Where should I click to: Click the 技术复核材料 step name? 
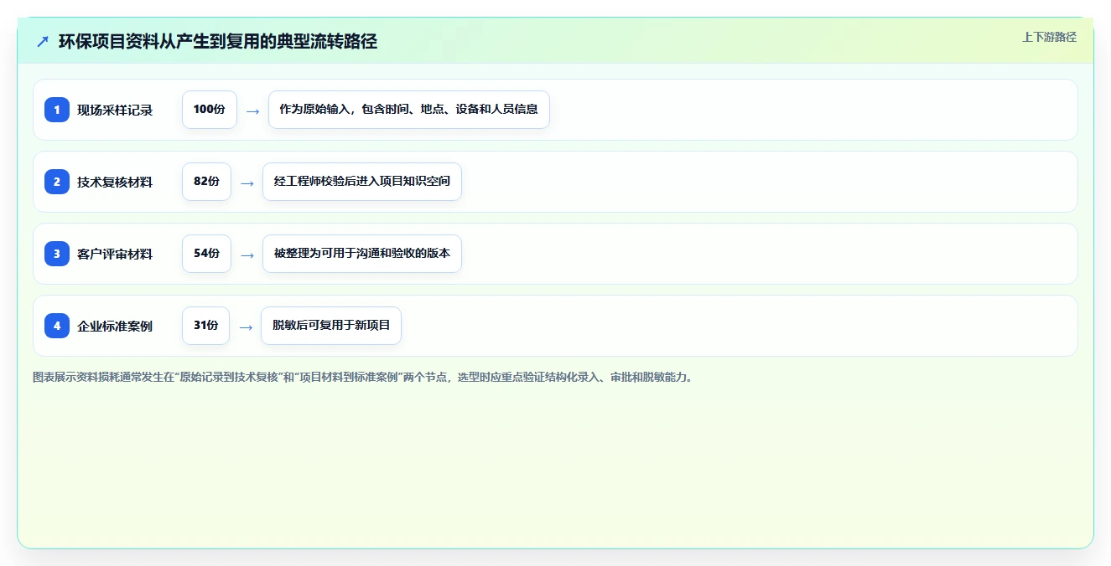point(115,182)
